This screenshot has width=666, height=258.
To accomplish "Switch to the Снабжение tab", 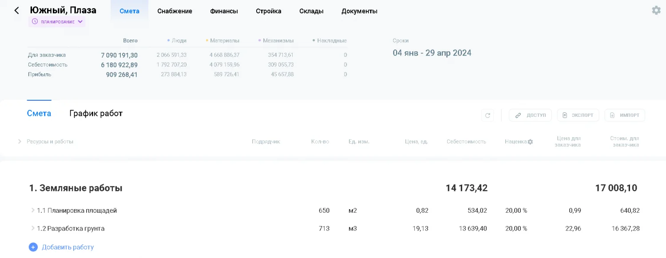I will 174,11.
